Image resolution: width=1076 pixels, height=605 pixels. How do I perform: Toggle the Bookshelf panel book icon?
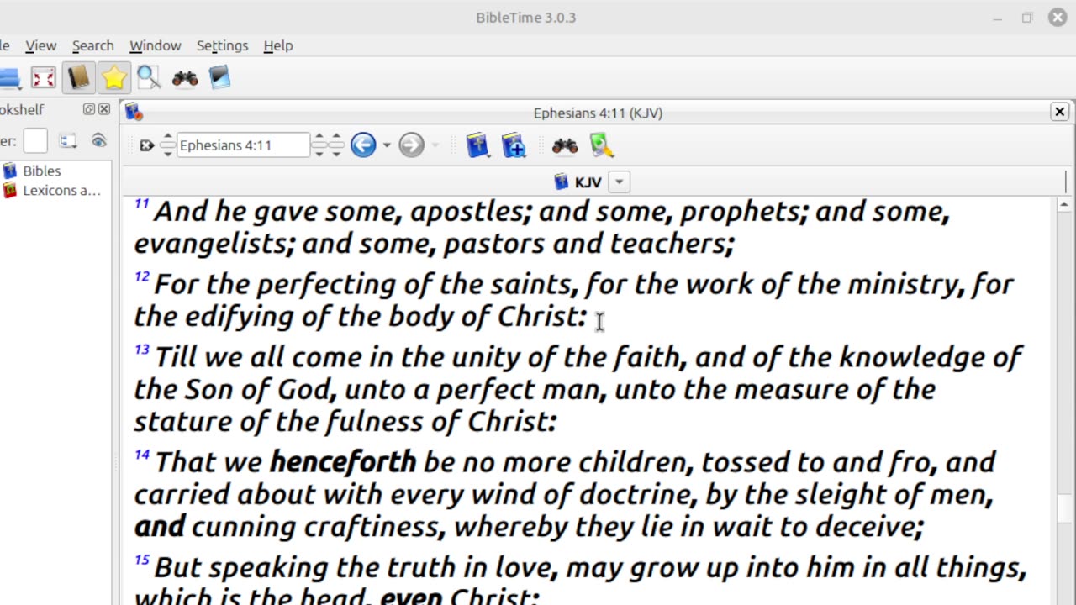(78, 78)
